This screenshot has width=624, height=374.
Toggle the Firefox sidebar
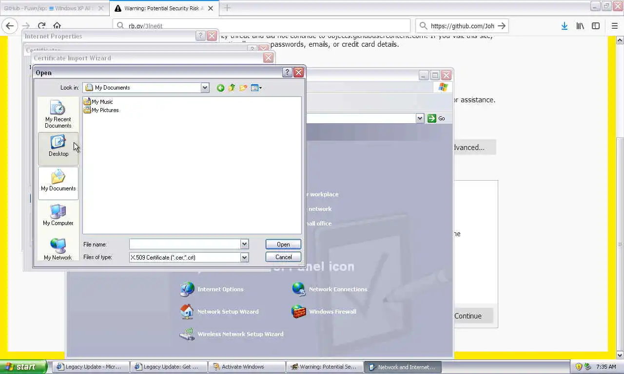click(x=596, y=26)
